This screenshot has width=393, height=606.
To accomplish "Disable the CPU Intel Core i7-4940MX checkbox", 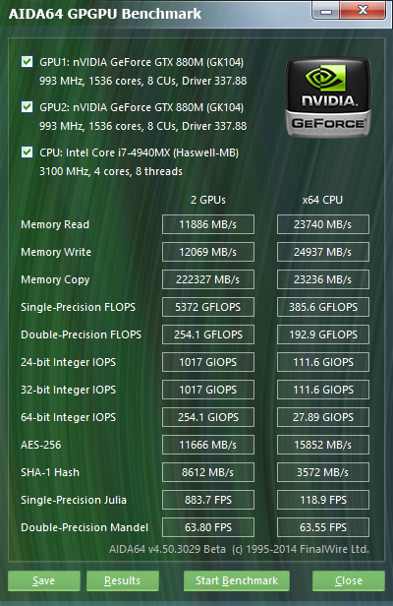I will click(28, 152).
